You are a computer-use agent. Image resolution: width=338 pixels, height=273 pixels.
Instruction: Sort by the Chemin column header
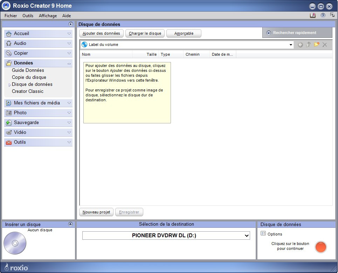tap(196, 54)
